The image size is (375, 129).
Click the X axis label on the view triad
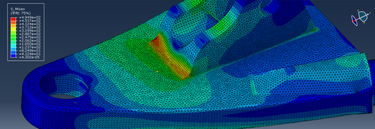click(x=364, y=23)
